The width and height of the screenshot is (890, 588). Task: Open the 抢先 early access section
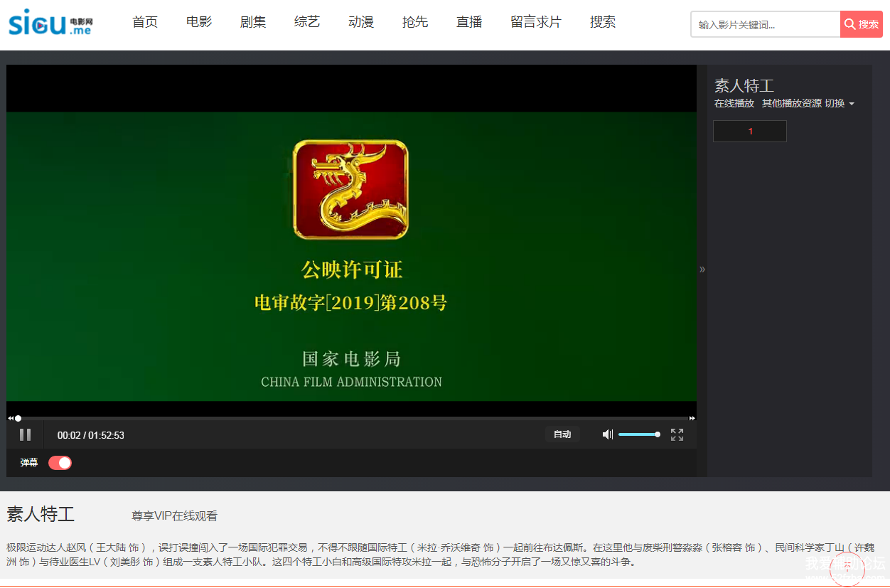click(x=415, y=22)
